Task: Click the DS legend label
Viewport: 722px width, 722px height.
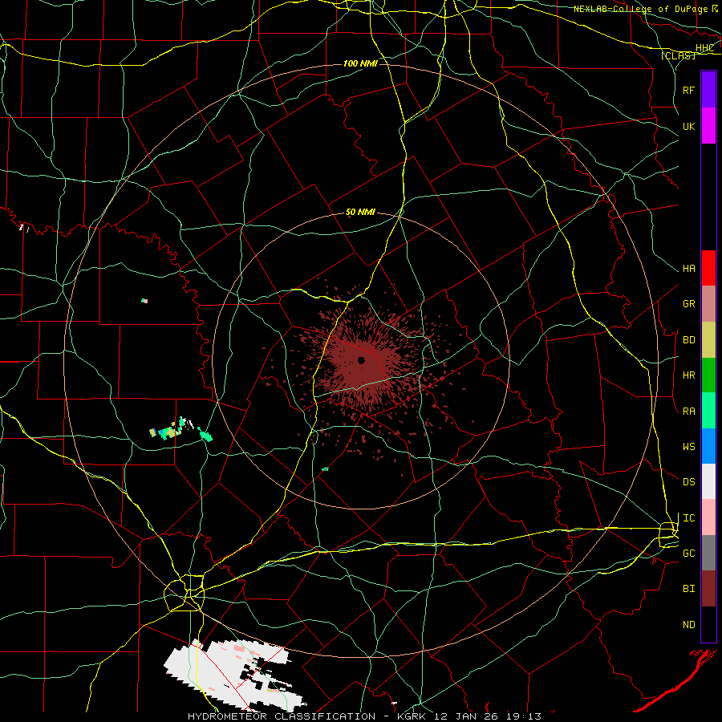Action: coord(688,481)
